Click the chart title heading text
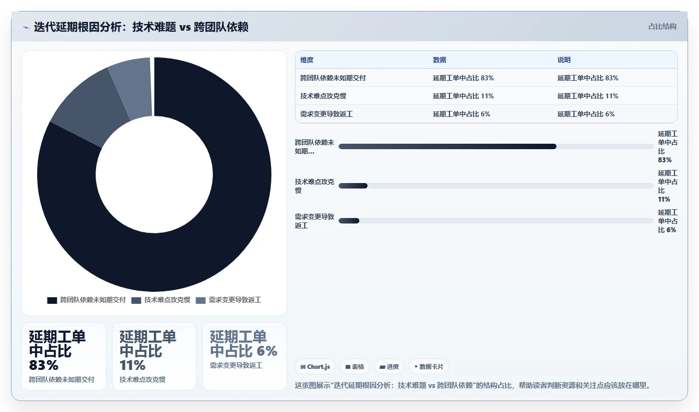The image size is (699, 412). [141, 27]
